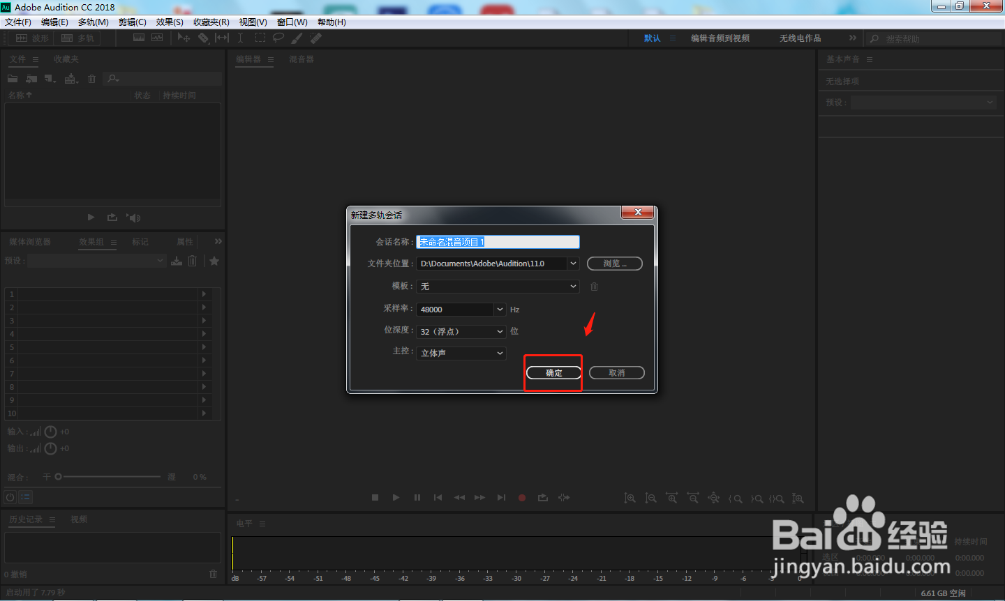This screenshot has width=1005, height=601.
Task: Click the favorite star icon in Effects Rack
Action: 214,261
